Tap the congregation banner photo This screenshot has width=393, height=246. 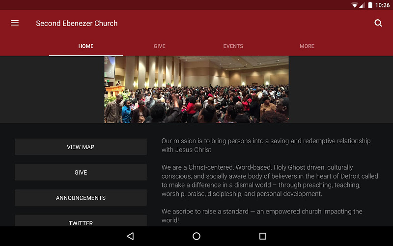click(x=196, y=90)
